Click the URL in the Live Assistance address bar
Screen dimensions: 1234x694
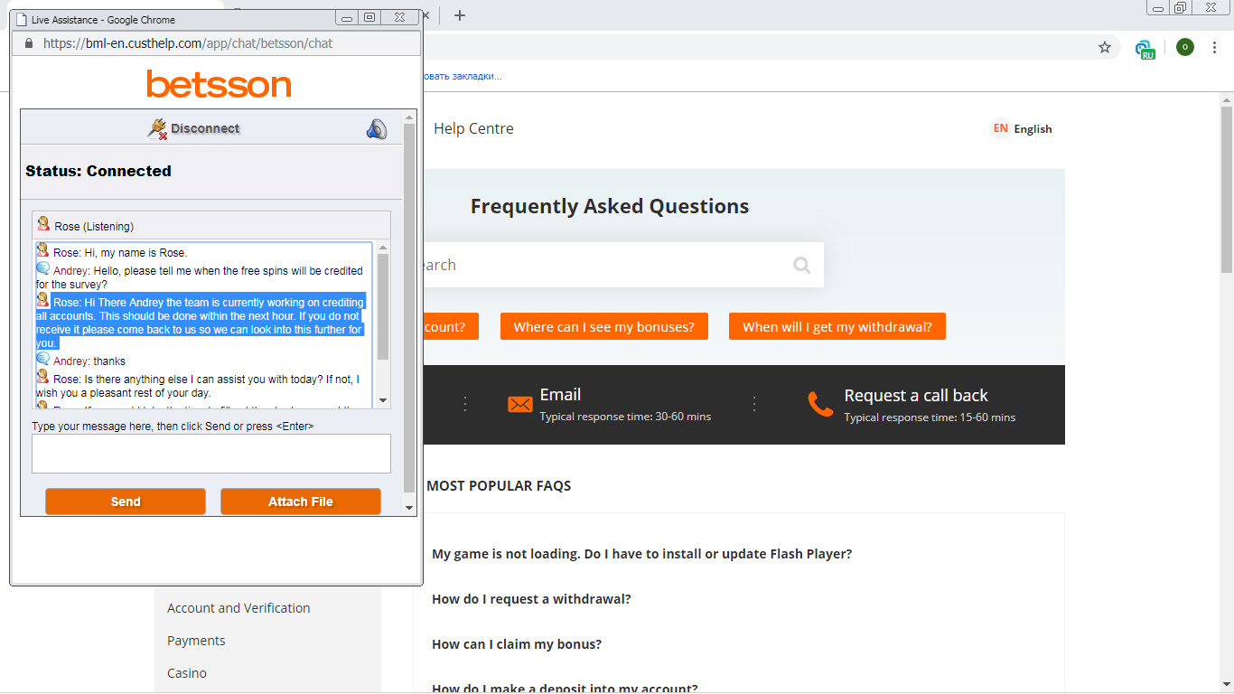pyautogui.click(x=188, y=43)
